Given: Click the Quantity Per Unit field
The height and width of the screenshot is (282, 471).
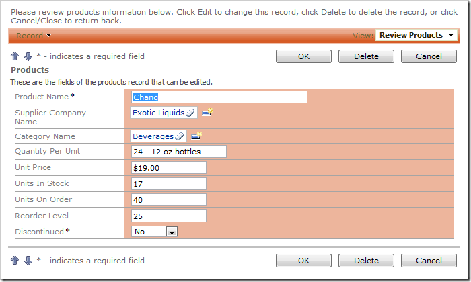Looking at the screenshot, I should point(179,152).
